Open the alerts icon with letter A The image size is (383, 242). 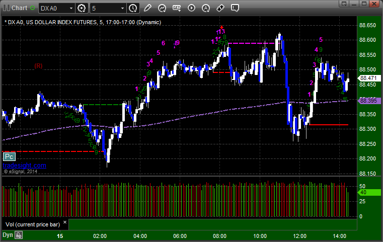(206, 8)
